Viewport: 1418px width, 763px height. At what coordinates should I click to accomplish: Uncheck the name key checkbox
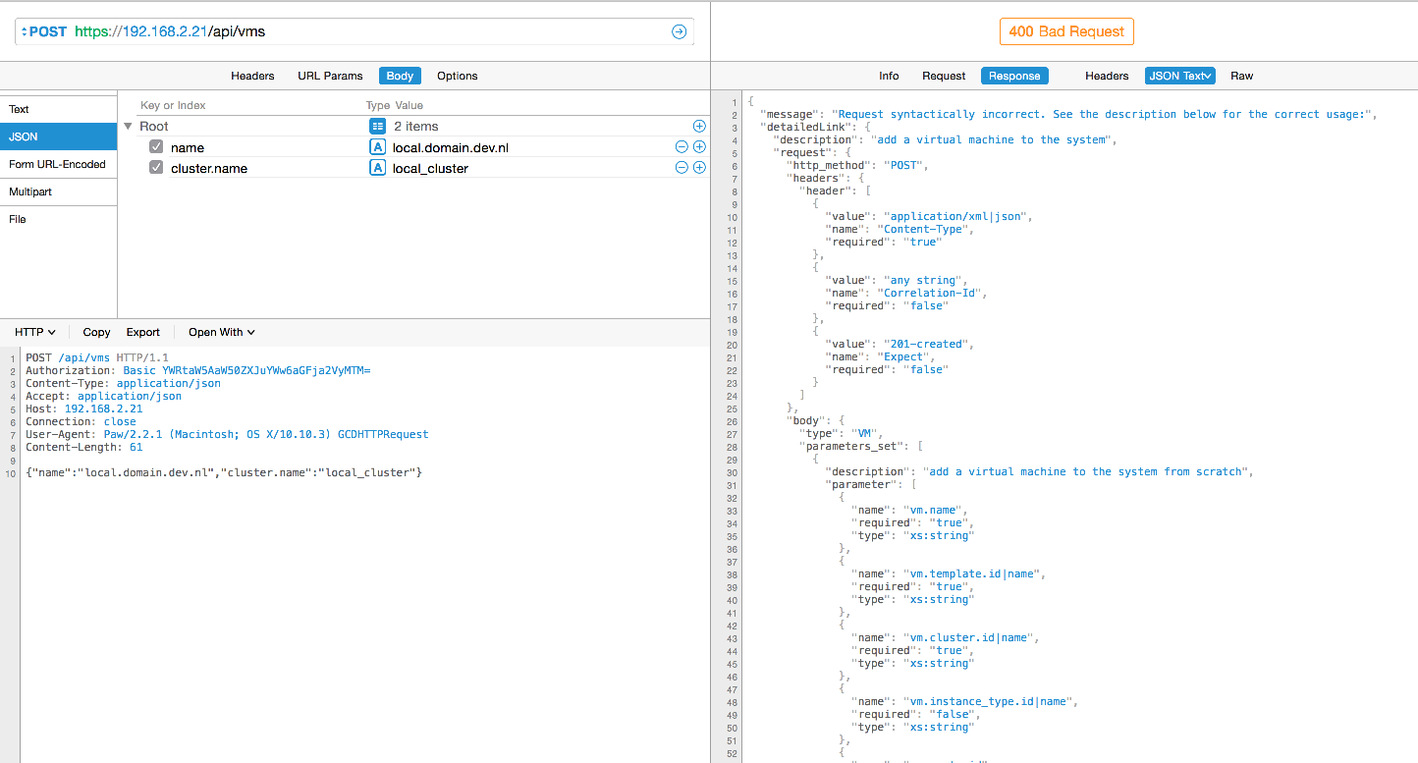coord(156,147)
